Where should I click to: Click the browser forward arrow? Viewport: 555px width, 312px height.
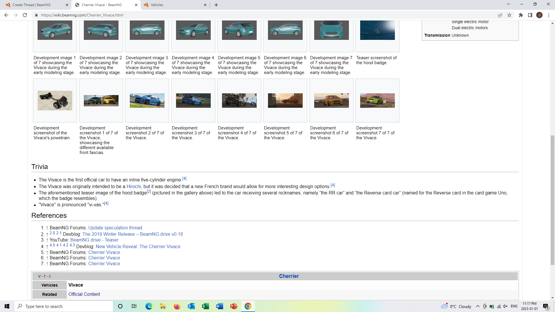[16, 15]
